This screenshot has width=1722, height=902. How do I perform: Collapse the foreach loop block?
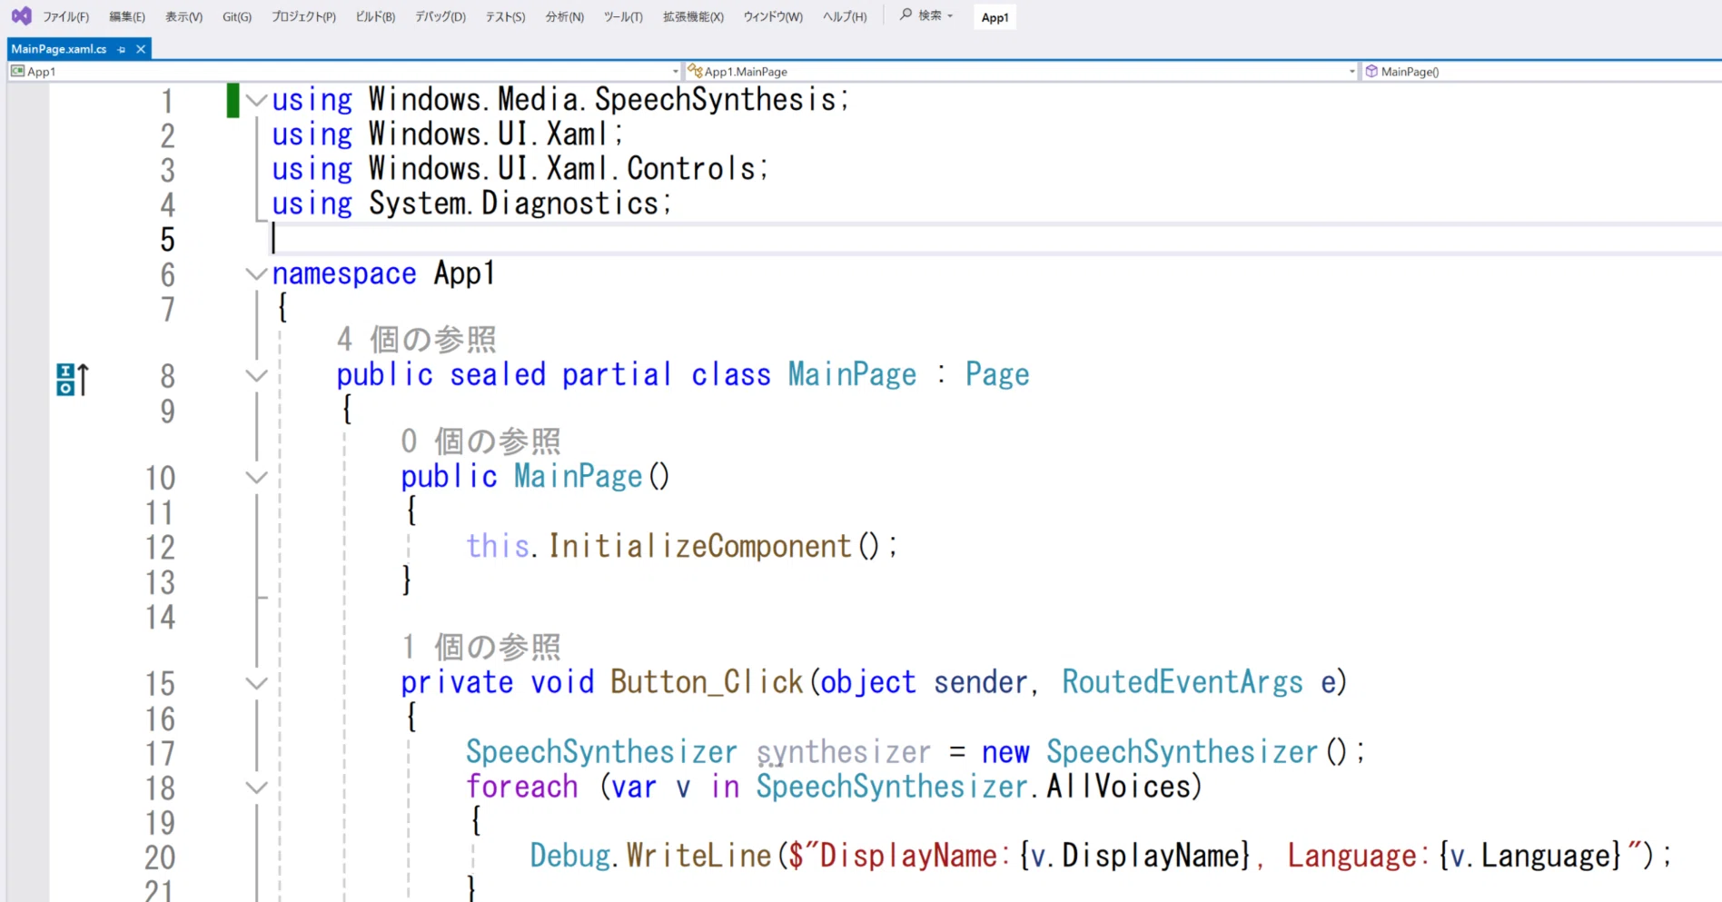(257, 788)
